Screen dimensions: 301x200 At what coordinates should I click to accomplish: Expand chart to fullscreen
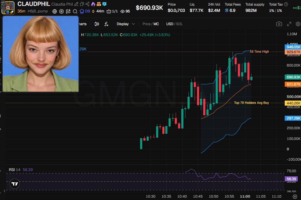click(289, 24)
